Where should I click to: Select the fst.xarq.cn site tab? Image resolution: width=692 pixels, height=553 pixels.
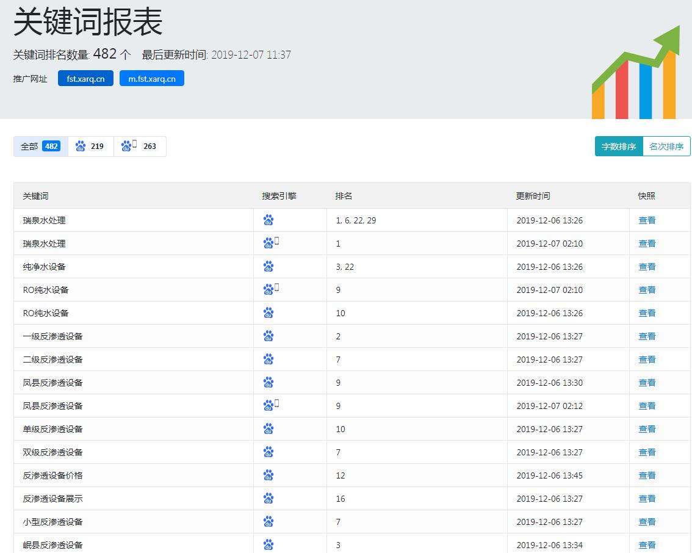click(x=85, y=78)
